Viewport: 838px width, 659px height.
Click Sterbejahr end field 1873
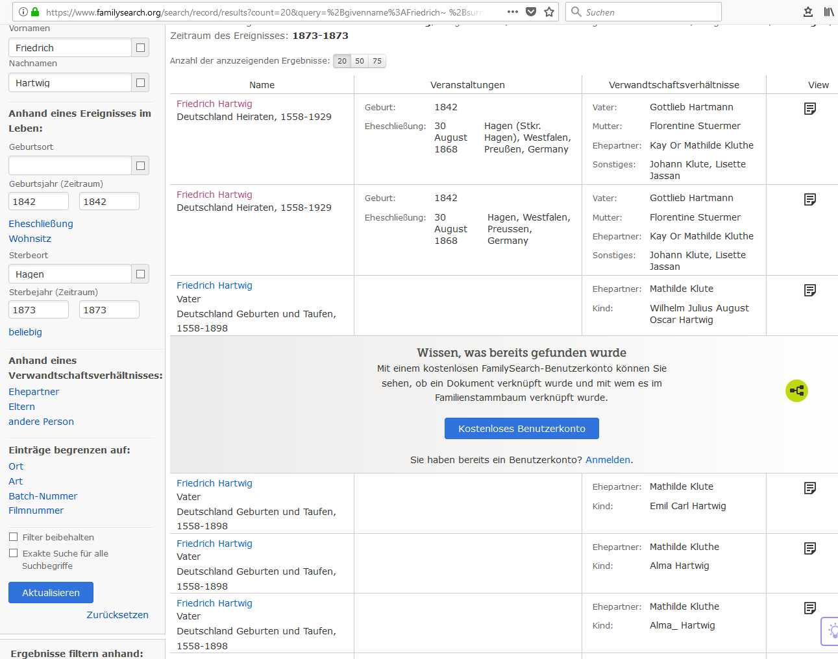(109, 309)
